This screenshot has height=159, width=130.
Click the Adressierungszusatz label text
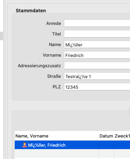point(39,66)
